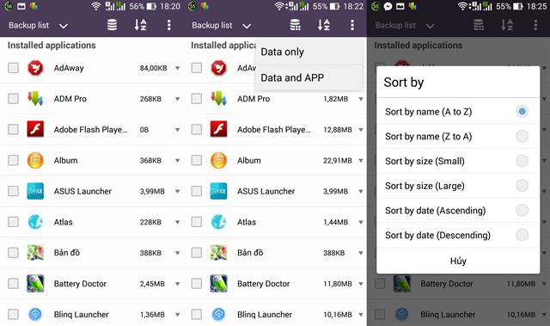550x326 pixels.
Task: Tap the AdAway app icon in left screen
Action: pyautogui.click(x=35, y=68)
